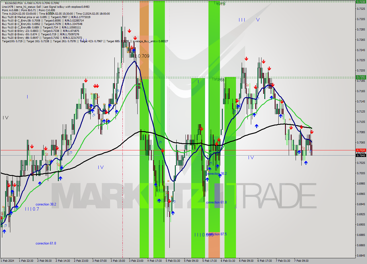Click the 'Line:1478 | tema_h1_status: Sell' info line

click(x=46, y=7)
